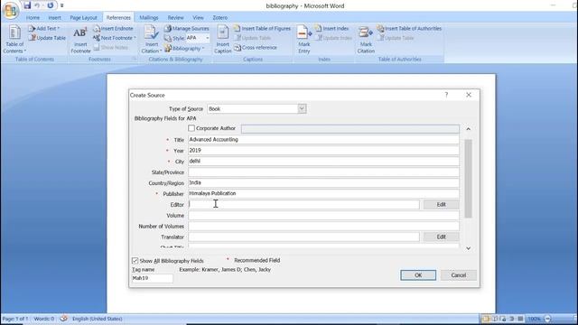Viewport: 578px width, 325px height.
Task: Insert Table of Authorities
Action: coord(409,28)
